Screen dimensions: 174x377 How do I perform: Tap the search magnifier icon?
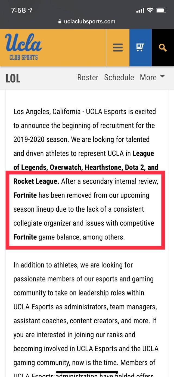click(163, 47)
